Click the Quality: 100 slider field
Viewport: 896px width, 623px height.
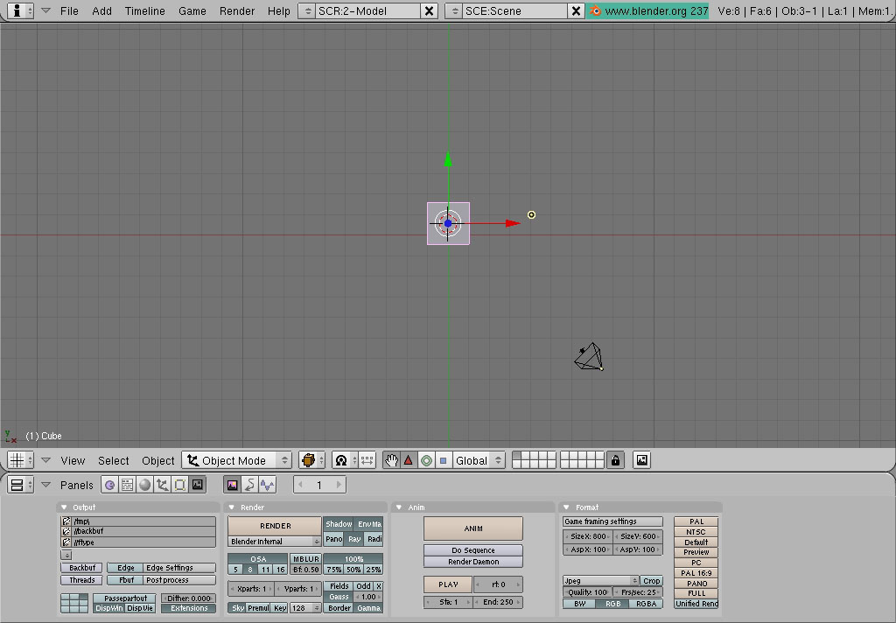(x=588, y=592)
